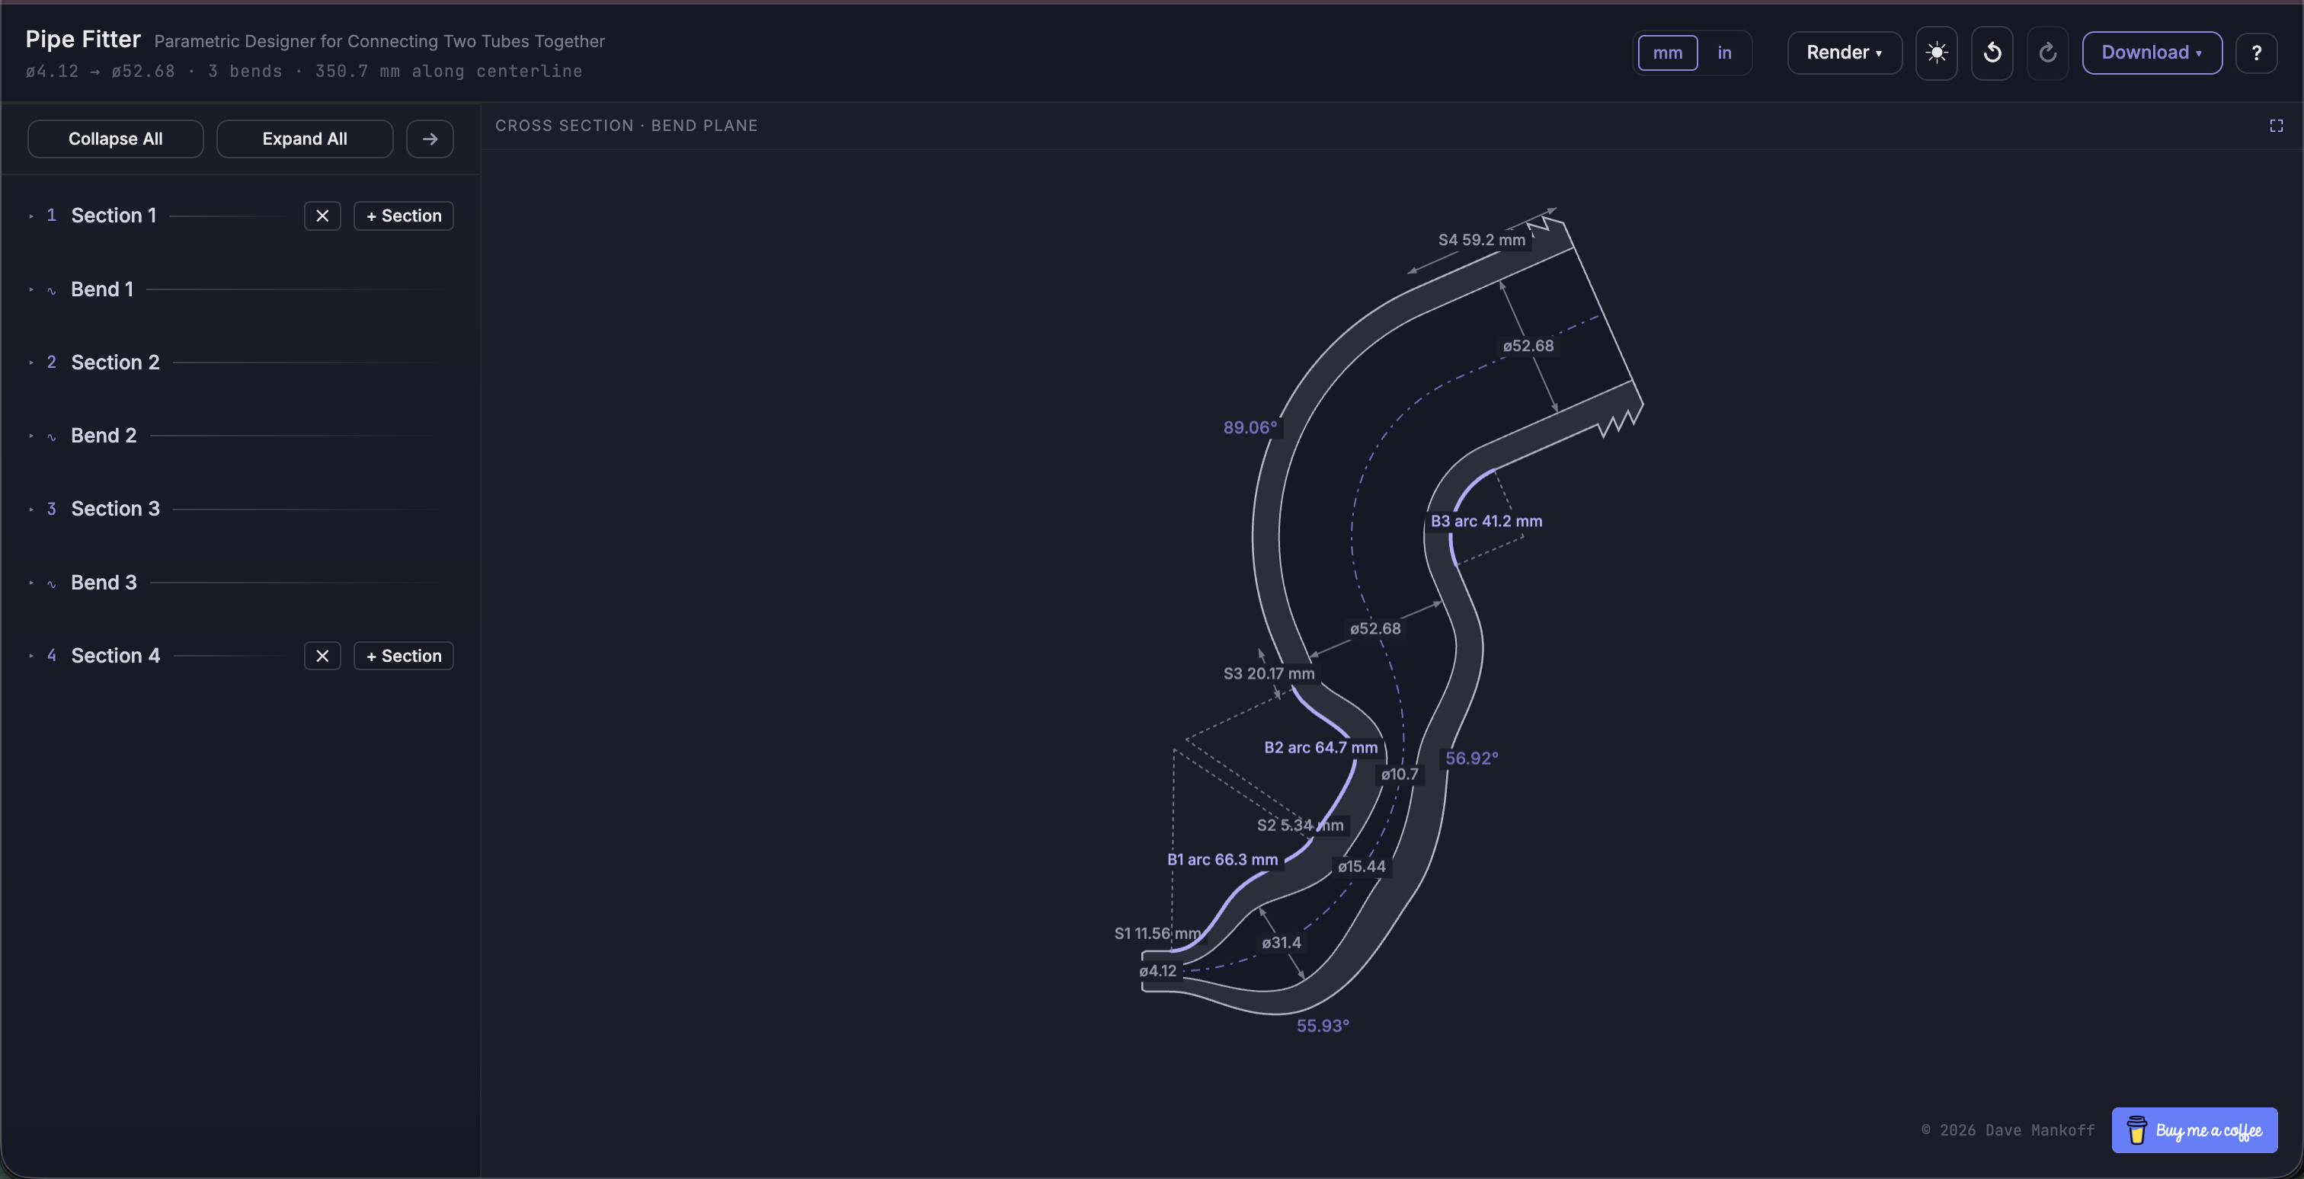Screen dimensions: 2304x1179
Task: Click the ø4.12 diameter label
Action: coord(1158,971)
